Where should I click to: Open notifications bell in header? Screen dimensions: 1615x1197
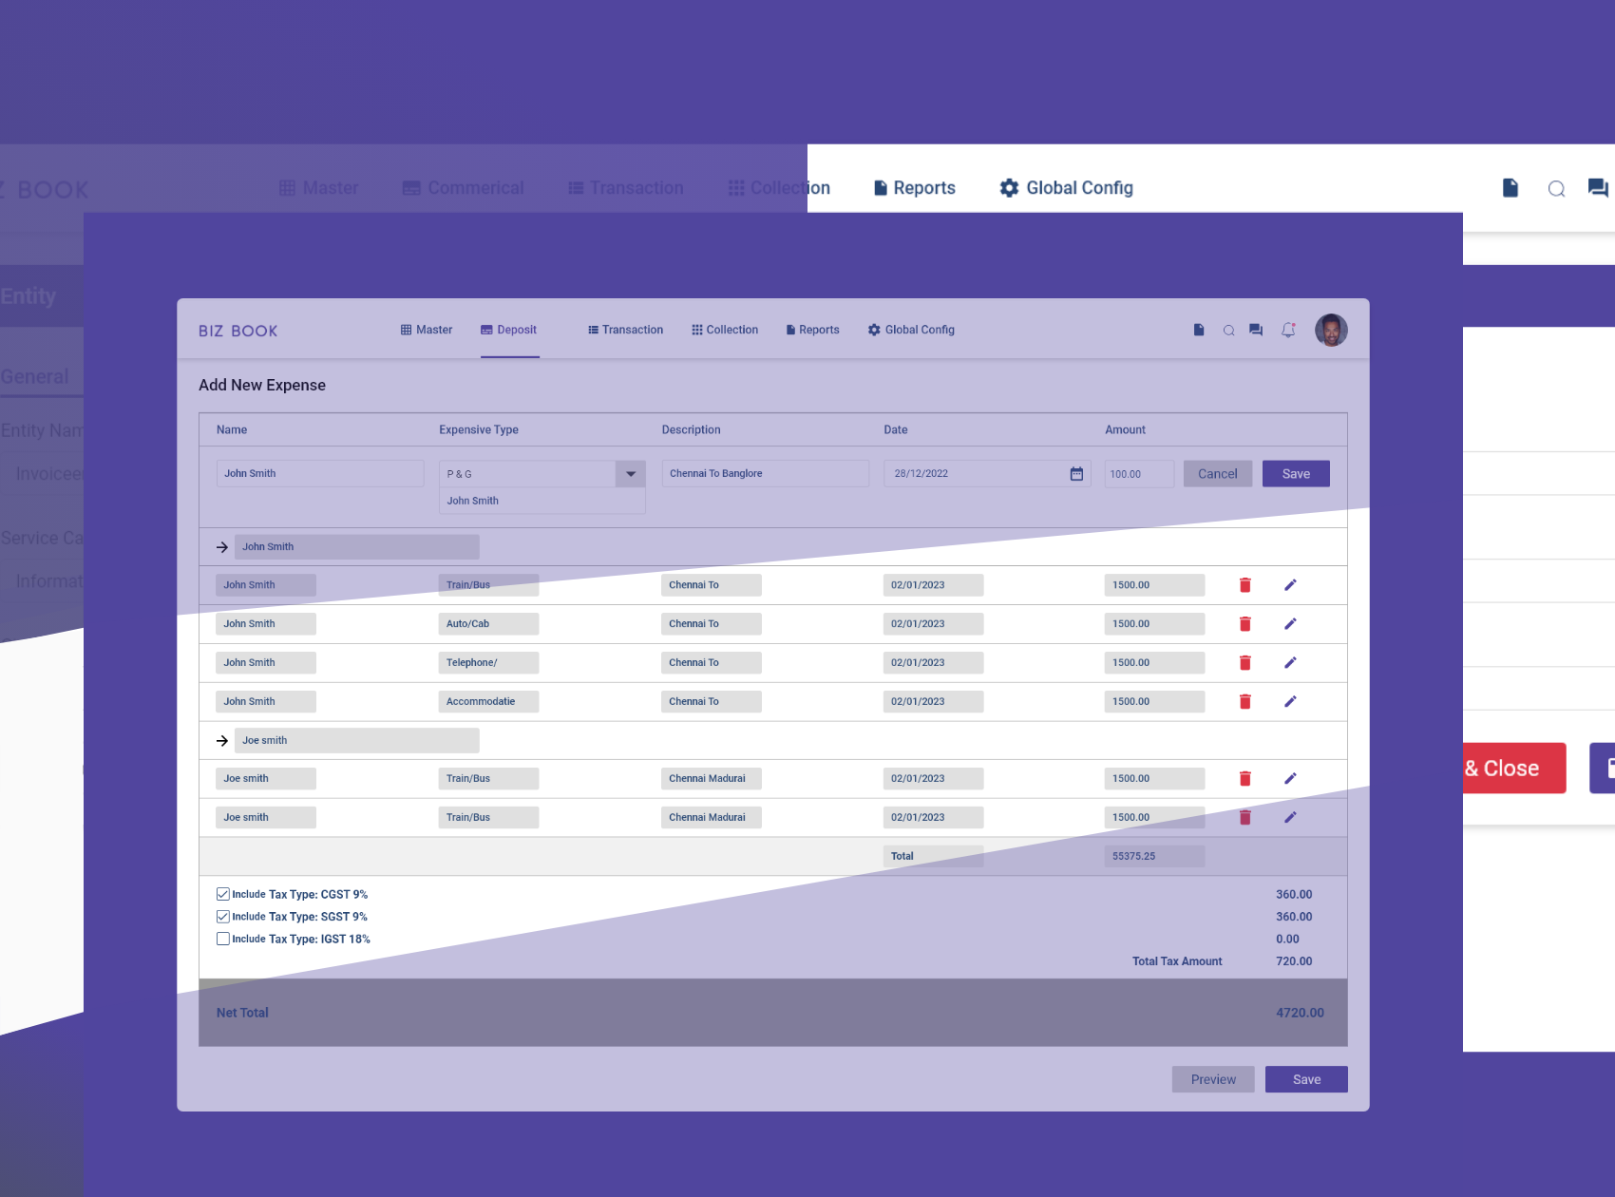[1288, 331]
